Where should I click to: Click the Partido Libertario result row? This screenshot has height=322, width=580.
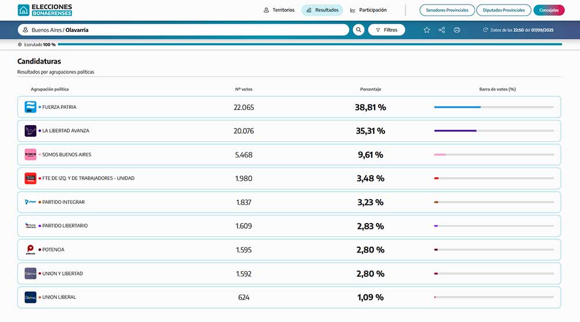(289, 226)
